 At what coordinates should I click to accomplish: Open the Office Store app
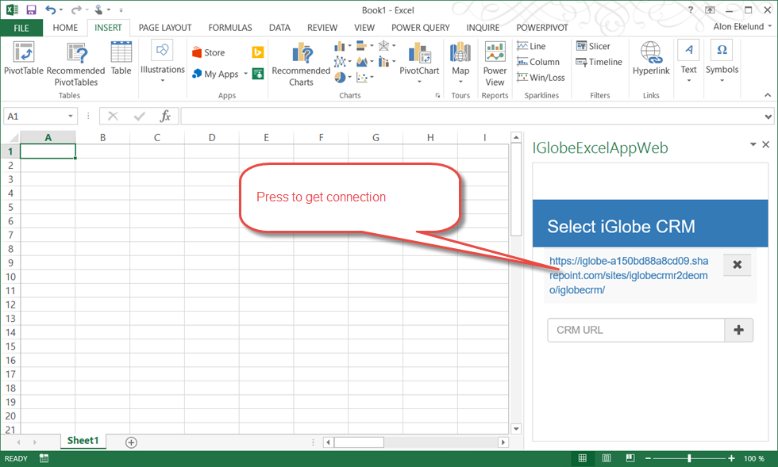coord(209,52)
